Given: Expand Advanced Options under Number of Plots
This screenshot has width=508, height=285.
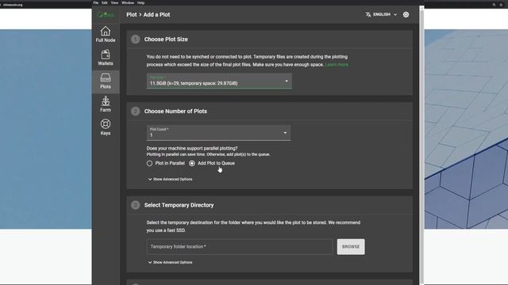Looking at the screenshot, I should click(x=170, y=179).
